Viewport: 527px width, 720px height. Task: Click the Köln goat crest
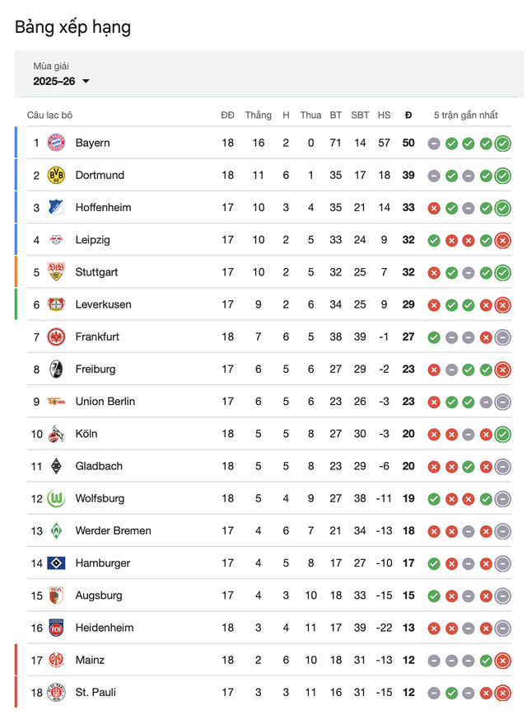(55, 434)
